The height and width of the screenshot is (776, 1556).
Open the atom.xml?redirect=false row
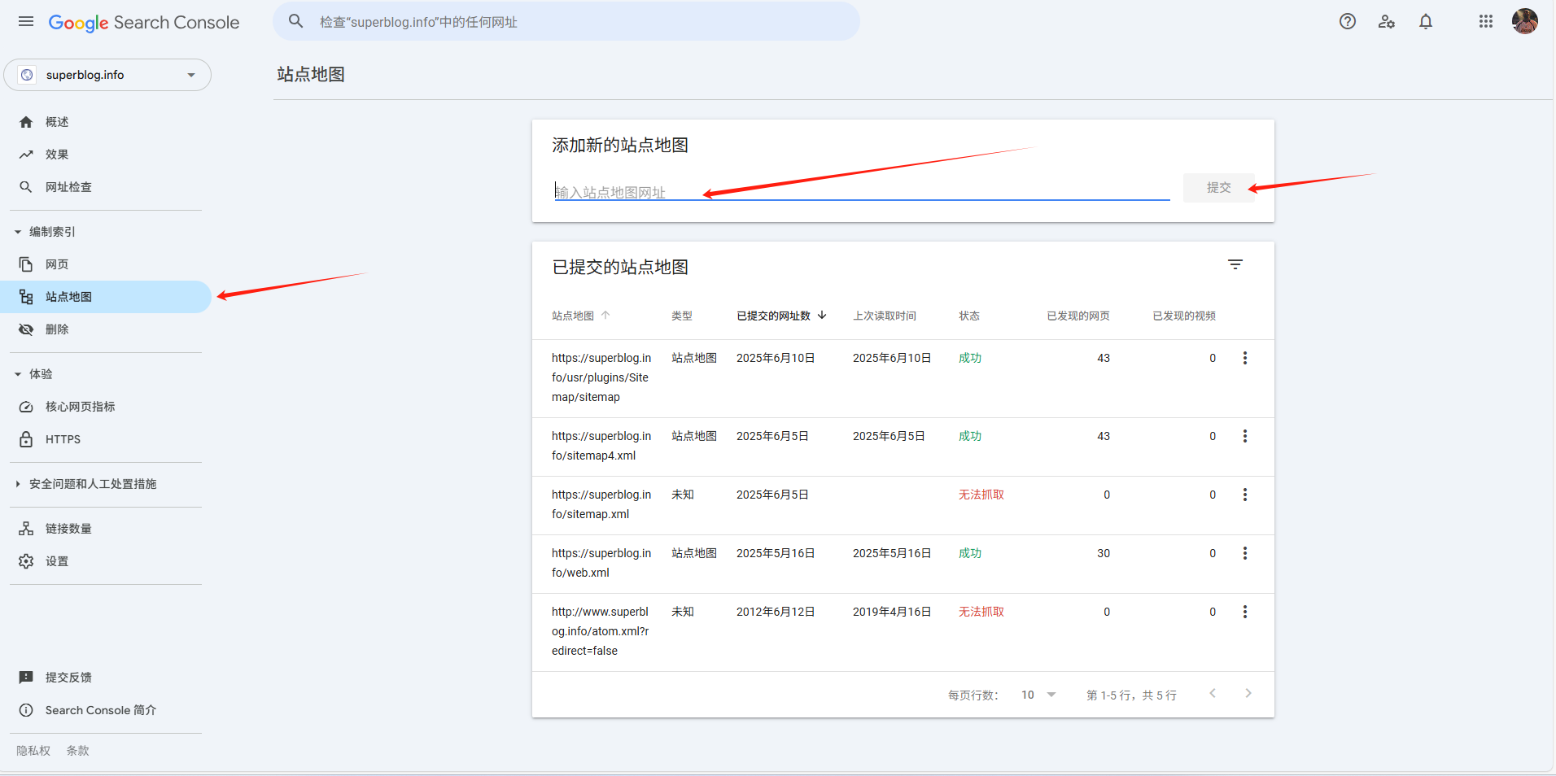tap(903, 632)
